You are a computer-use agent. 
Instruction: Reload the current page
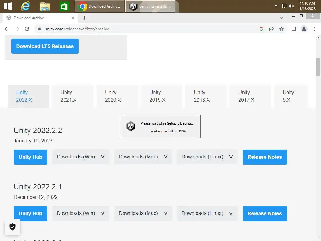(27, 29)
